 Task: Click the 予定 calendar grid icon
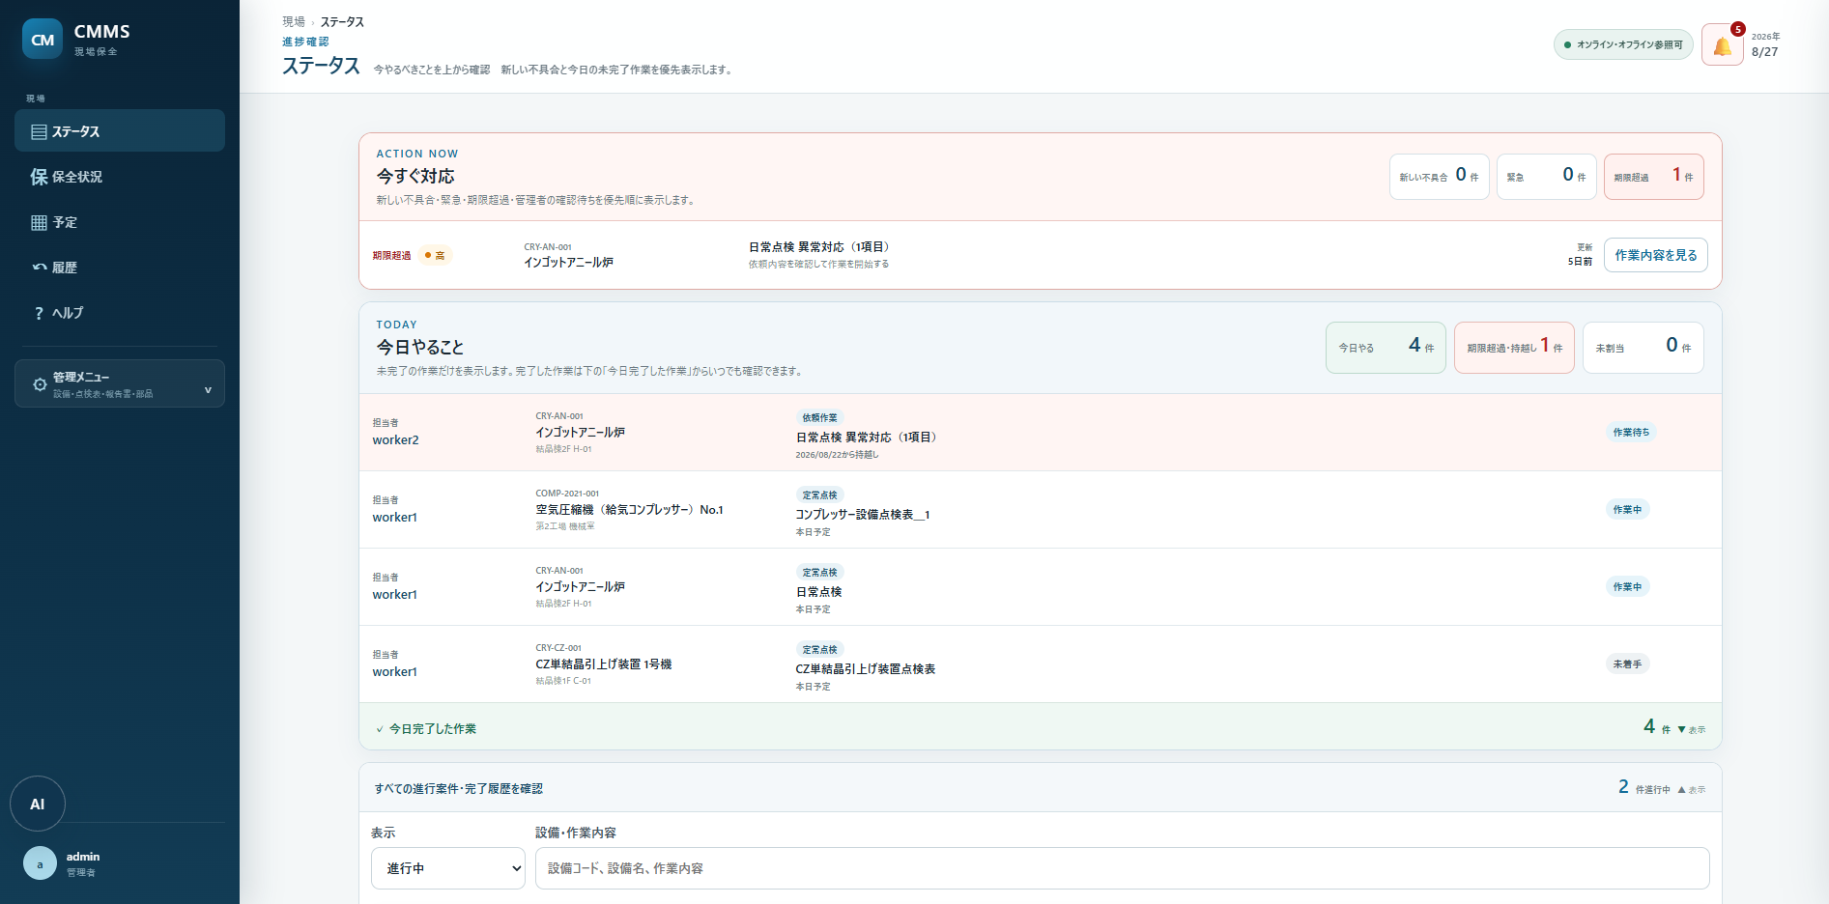tap(39, 222)
